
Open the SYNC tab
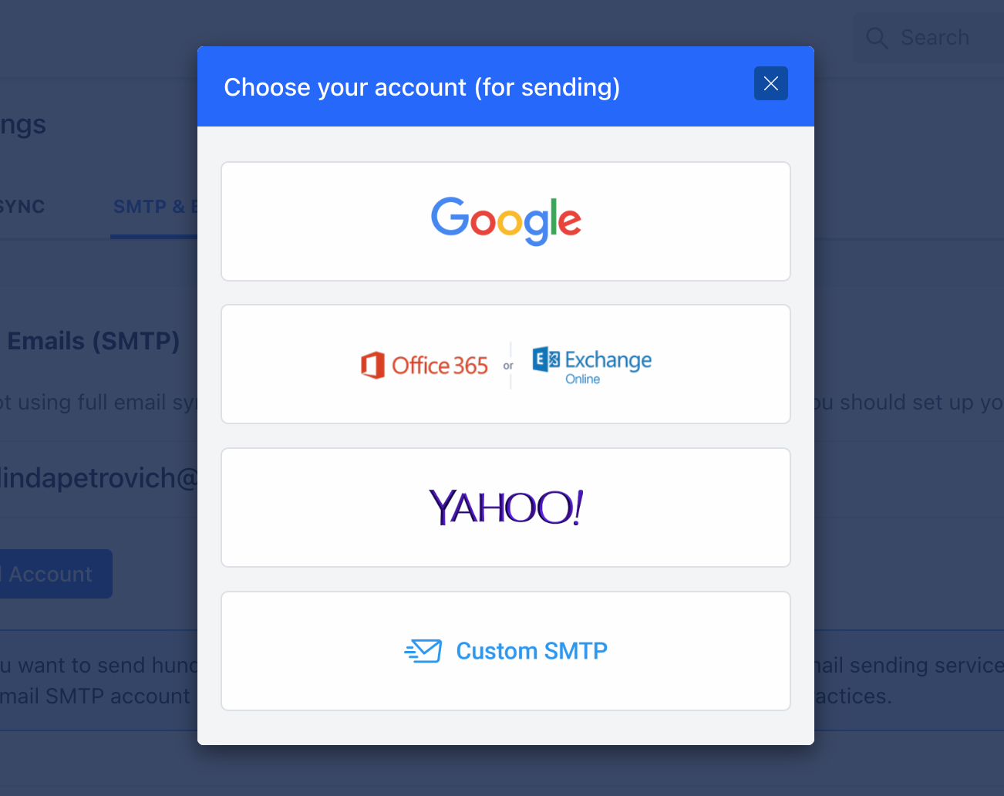(x=22, y=207)
